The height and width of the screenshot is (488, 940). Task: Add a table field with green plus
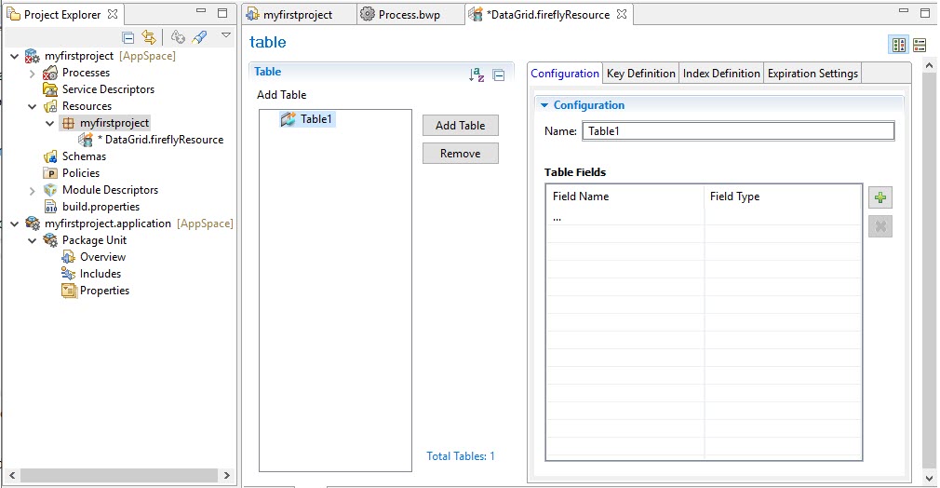coord(880,197)
